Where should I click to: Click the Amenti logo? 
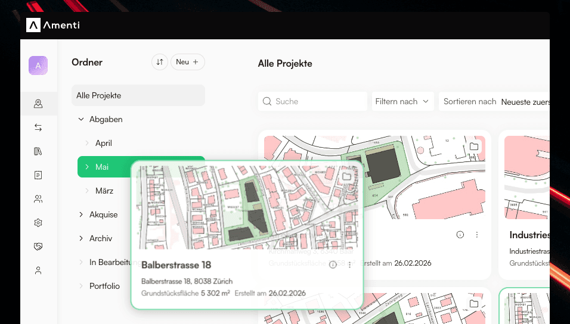click(x=53, y=25)
